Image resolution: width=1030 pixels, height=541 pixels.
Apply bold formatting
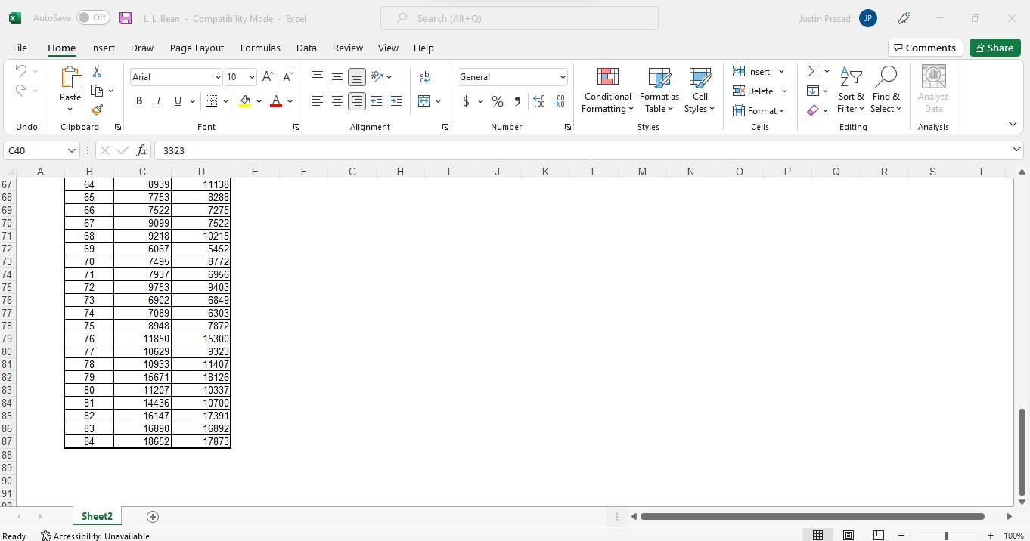click(x=138, y=100)
